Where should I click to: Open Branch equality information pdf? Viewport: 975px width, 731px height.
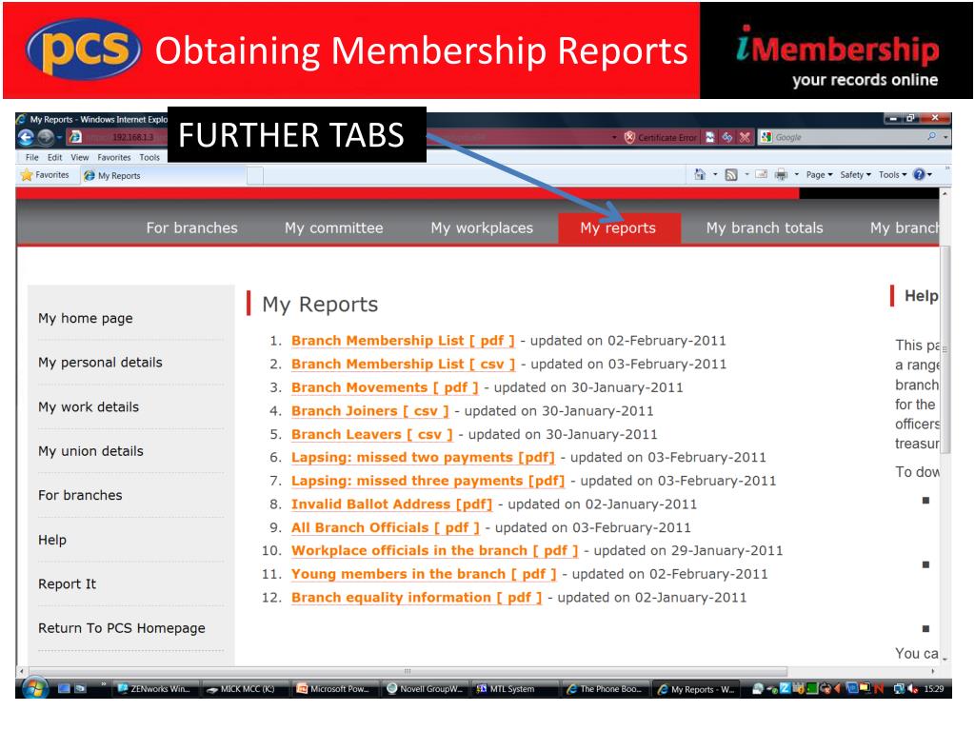[417, 598]
